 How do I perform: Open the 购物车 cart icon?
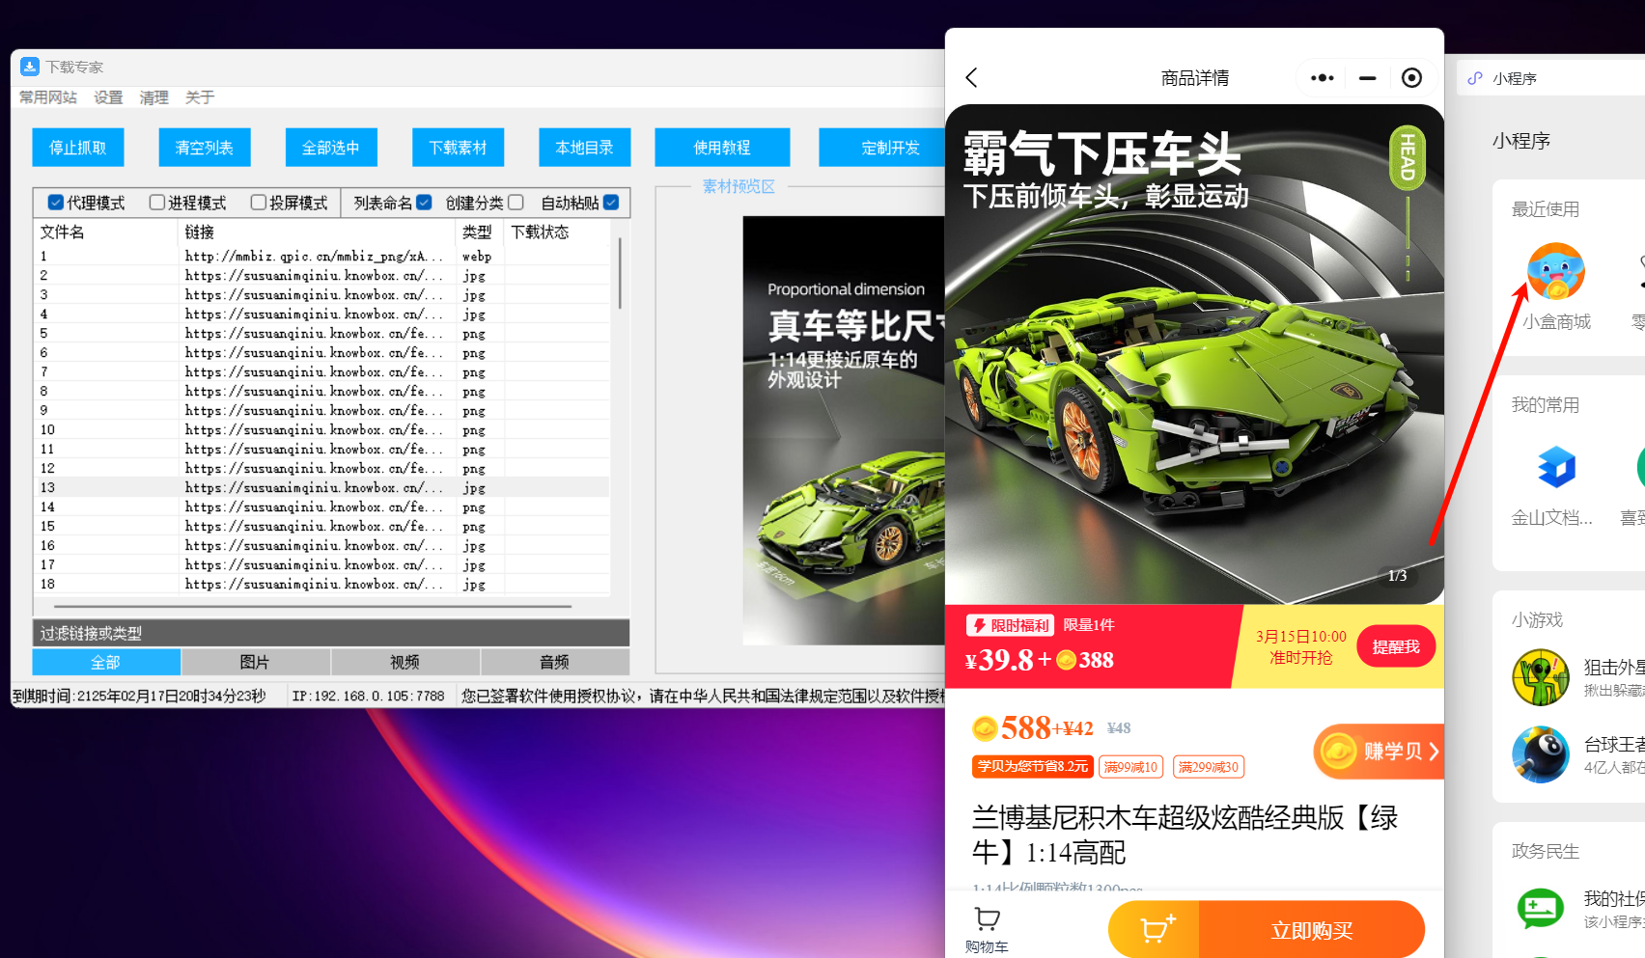[987, 931]
